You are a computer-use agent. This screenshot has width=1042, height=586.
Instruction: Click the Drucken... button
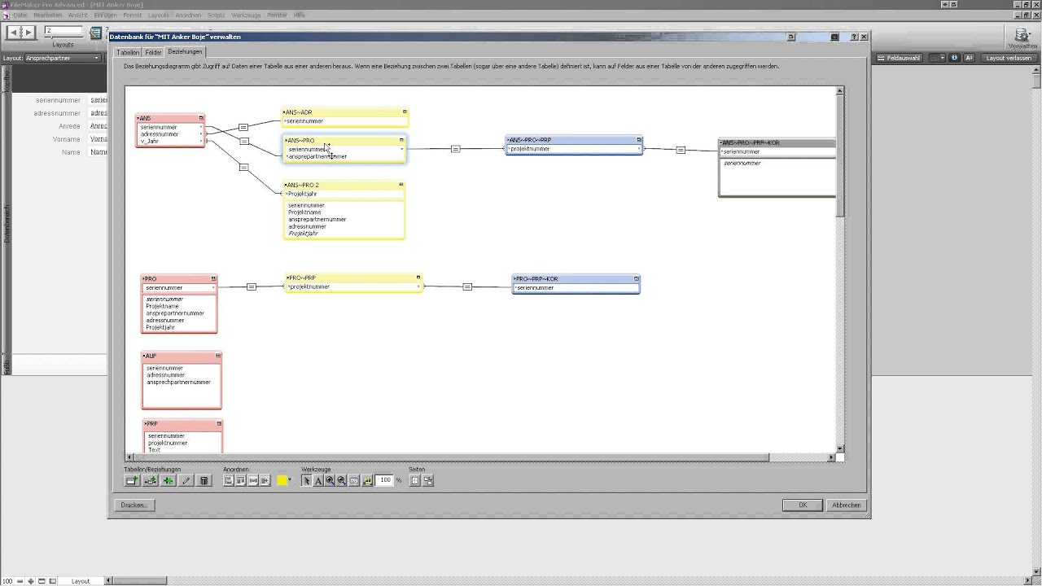[x=134, y=505]
